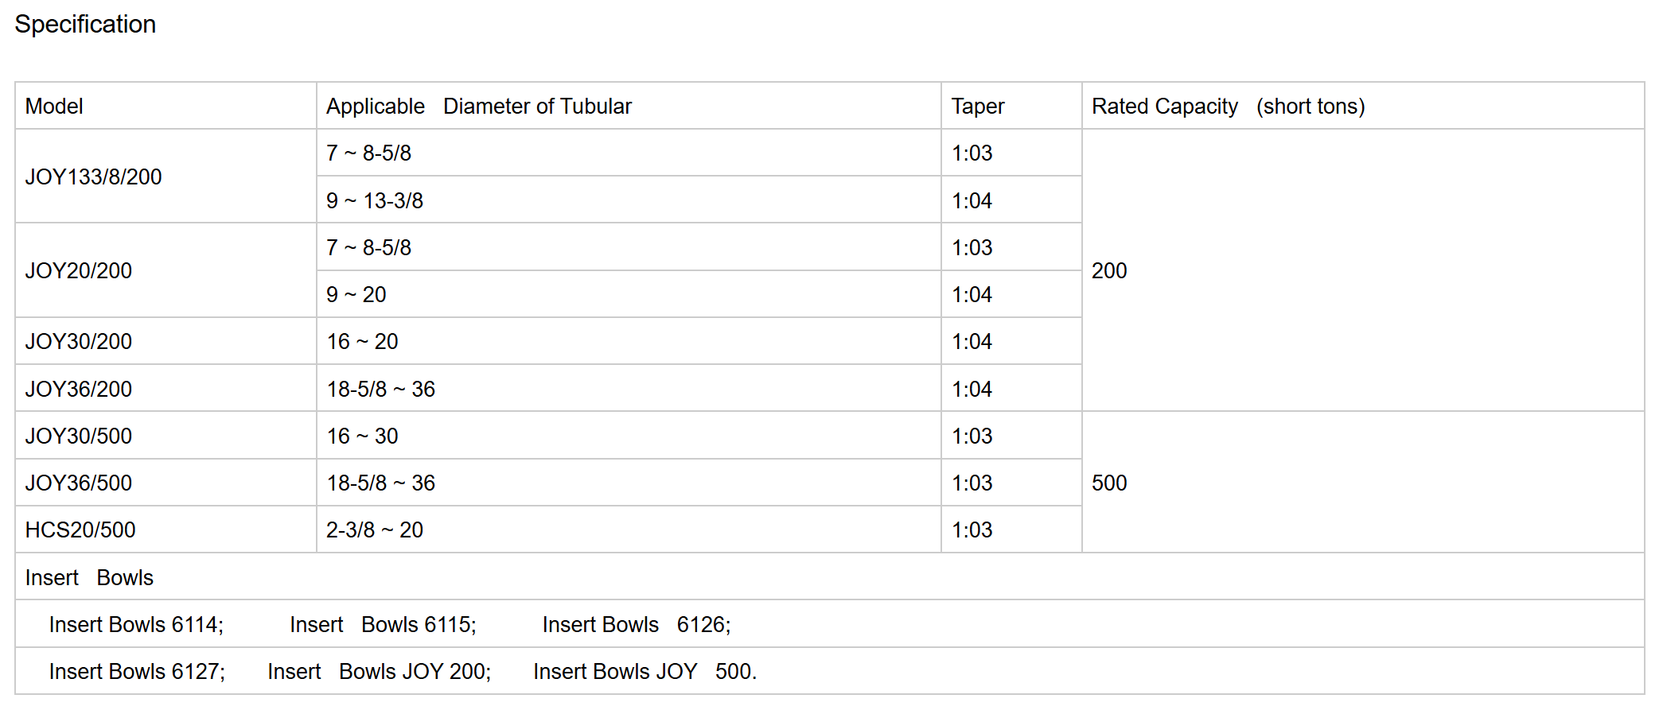Click the JOY20/200 model cell
1663x710 pixels.
tap(78, 271)
